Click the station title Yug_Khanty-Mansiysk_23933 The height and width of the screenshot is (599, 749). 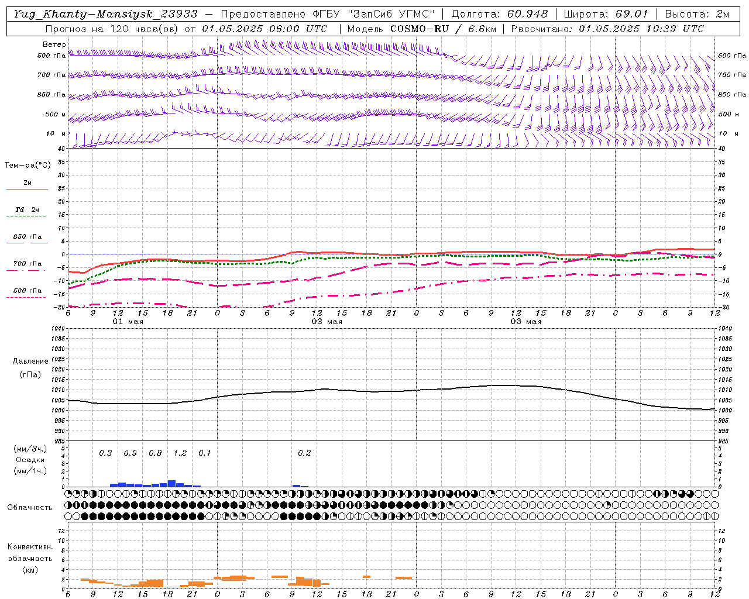point(105,14)
